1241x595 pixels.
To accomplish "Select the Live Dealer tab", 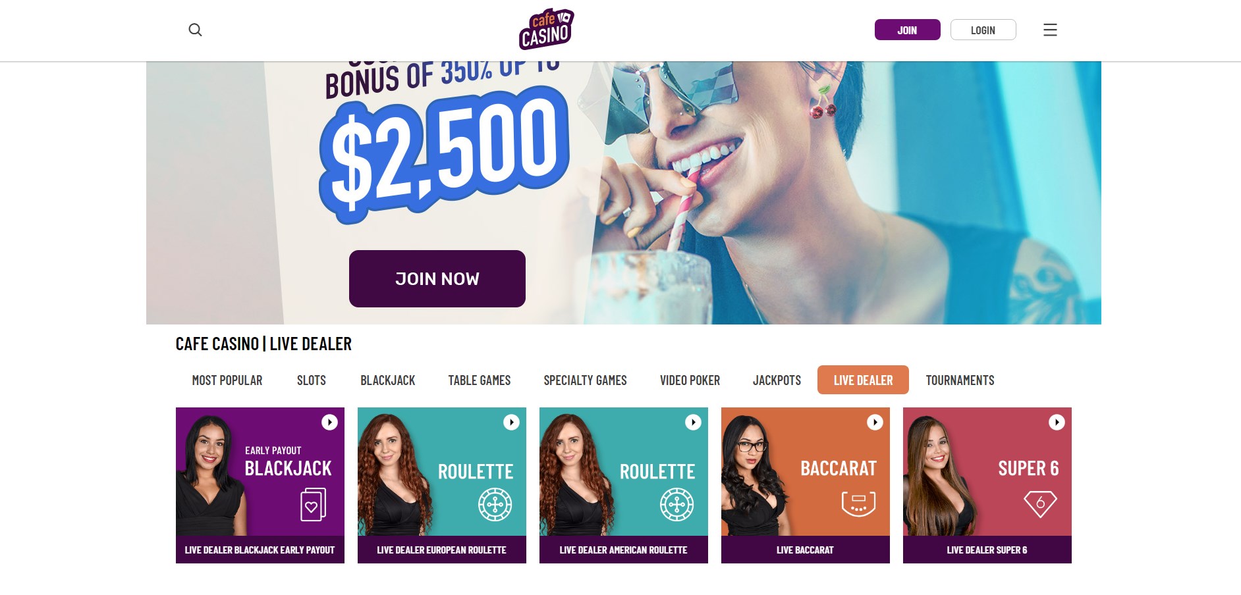I will click(863, 380).
